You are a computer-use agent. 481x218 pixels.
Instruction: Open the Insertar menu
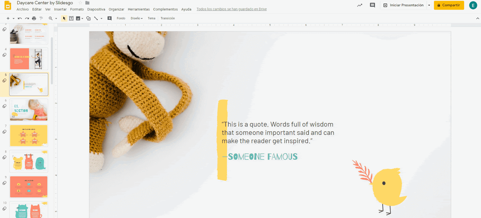pyautogui.click(x=60, y=9)
